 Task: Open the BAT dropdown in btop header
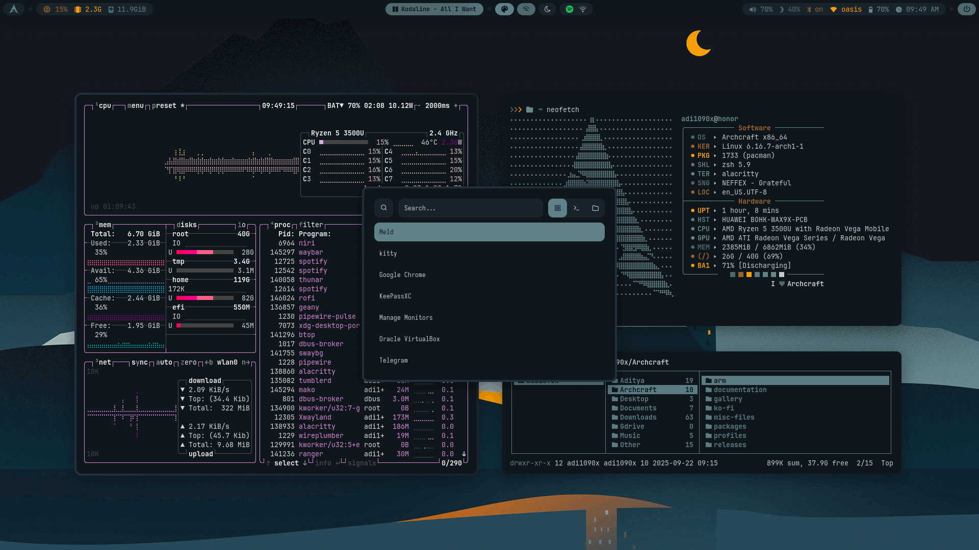pos(336,106)
